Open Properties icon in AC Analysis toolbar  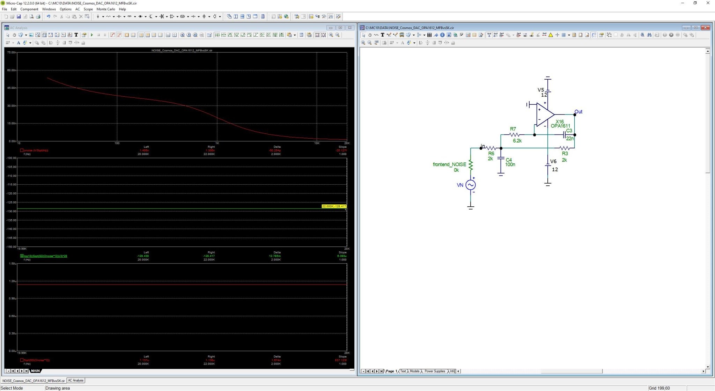click(x=83, y=35)
